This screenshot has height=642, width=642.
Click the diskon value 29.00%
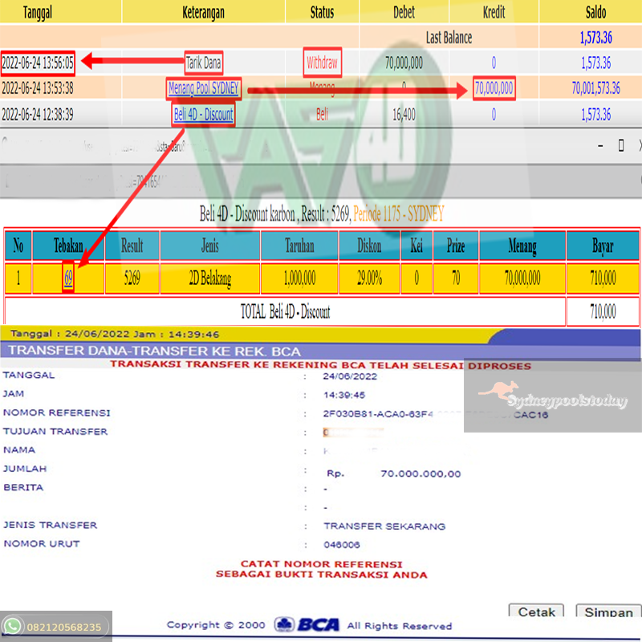pyautogui.click(x=369, y=278)
